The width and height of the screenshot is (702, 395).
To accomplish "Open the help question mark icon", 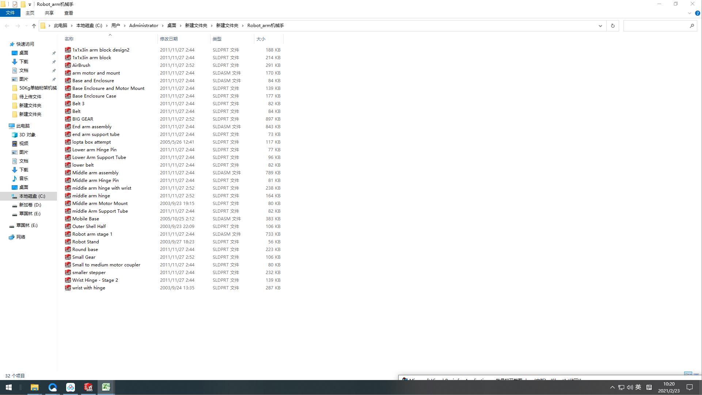I will click(697, 13).
